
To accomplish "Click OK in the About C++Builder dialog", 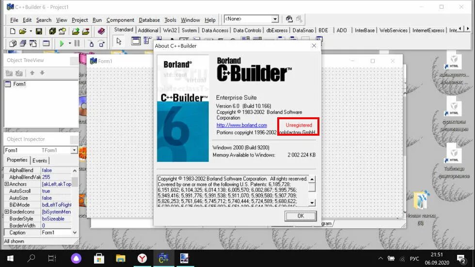I will point(300,216).
